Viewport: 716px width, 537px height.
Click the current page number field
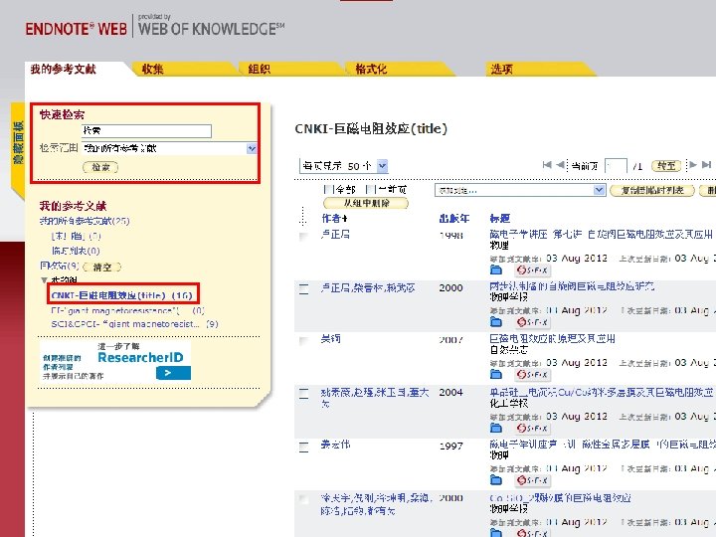[616, 166]
